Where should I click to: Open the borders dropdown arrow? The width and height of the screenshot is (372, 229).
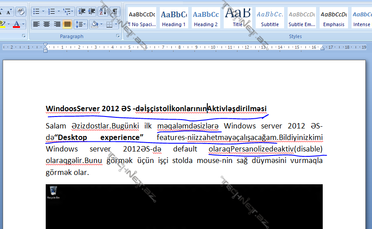(x=116, y=24)
